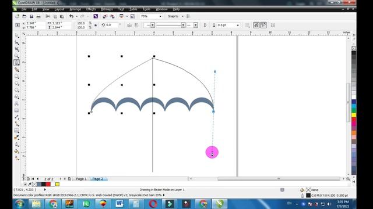Open the Layout menu
This screenshot has height=209, width=373.
click(59, 9)
